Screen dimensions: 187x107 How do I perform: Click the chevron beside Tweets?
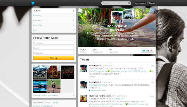click(x=73, y=11)
